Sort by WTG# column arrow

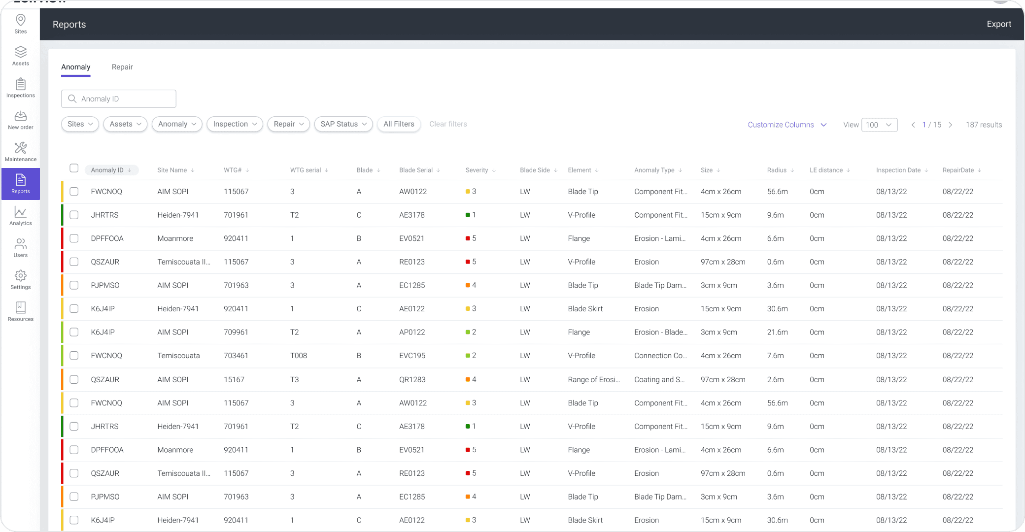pyautogui.click(x=247, y=170)
